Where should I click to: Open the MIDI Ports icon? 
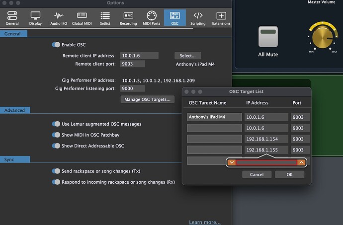click(153, 16)
